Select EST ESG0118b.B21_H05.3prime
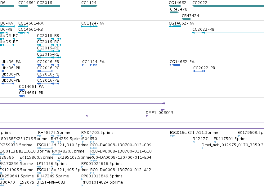This screenshot has height=187, width=264. [x=63, y=170]
